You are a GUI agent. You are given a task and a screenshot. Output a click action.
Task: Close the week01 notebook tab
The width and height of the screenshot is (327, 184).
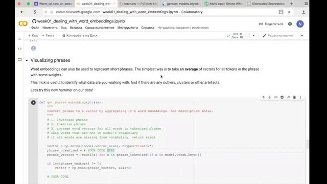click(x=114, y=4)
